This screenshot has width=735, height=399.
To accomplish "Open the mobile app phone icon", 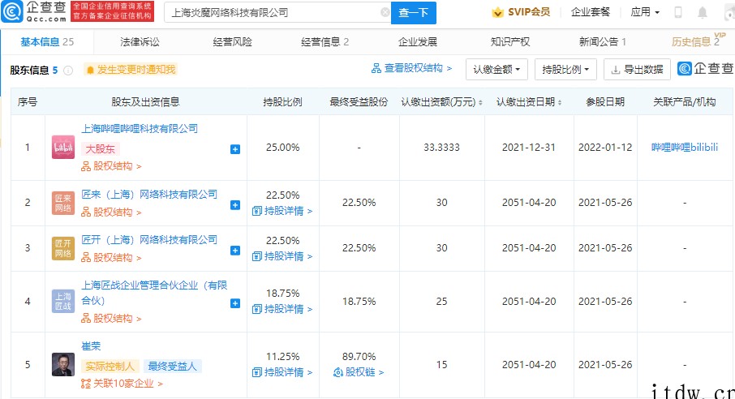I will [678, 12].
